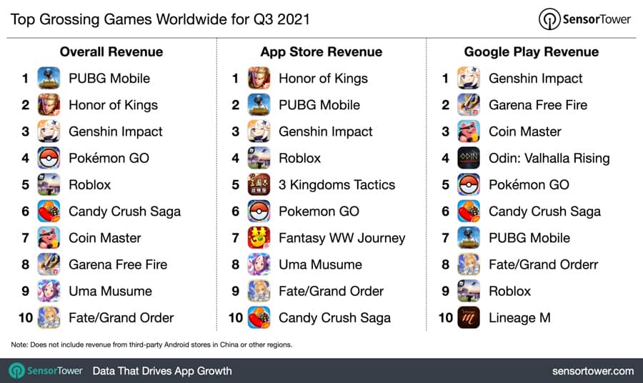Click the Pokémon GO name under Overall Revenue
This screenshot has height=383, width=643.
(x=109, y=158)
